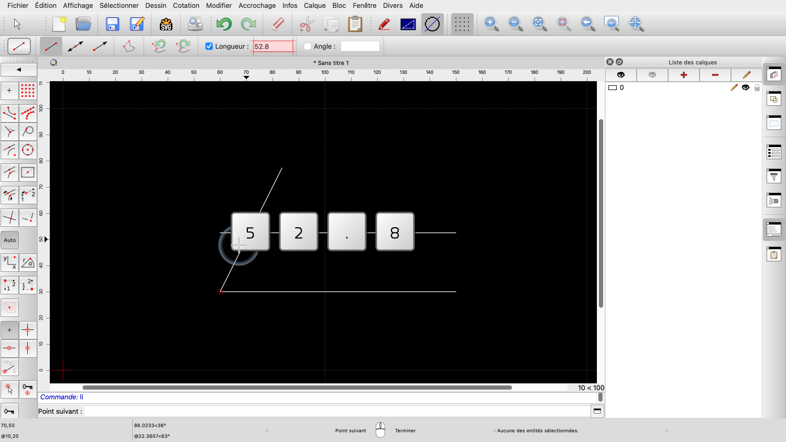
Task: Add a new layer with red plus
Action: tap(683, 75)
